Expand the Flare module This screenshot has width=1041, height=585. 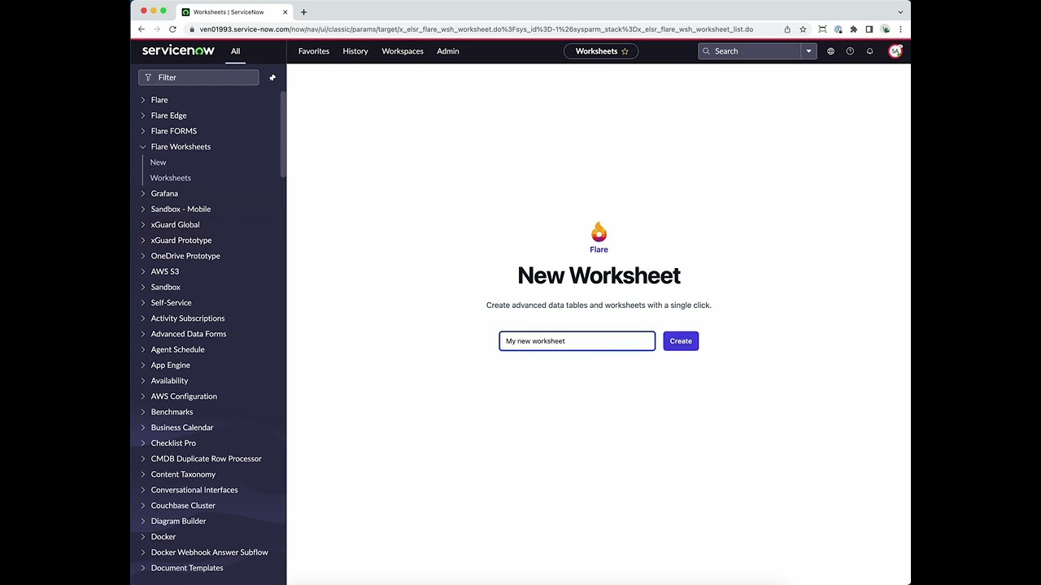point(143,100)
